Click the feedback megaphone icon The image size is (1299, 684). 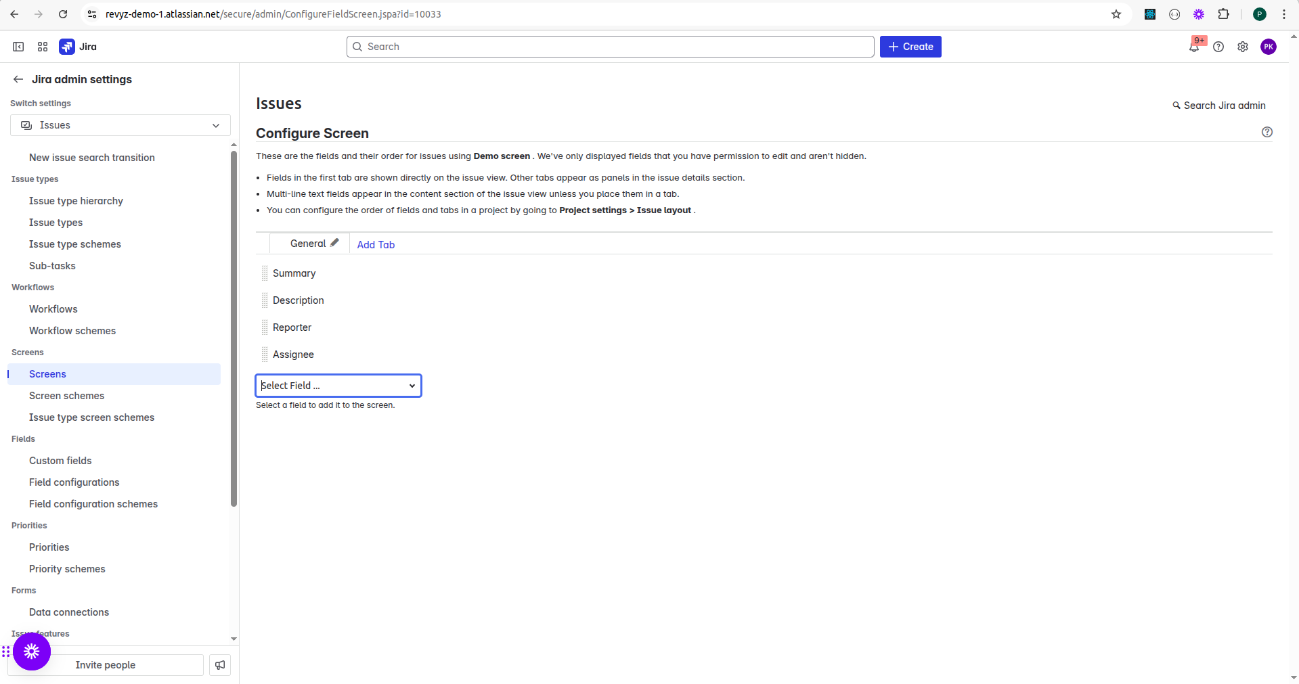pos(220,665)
